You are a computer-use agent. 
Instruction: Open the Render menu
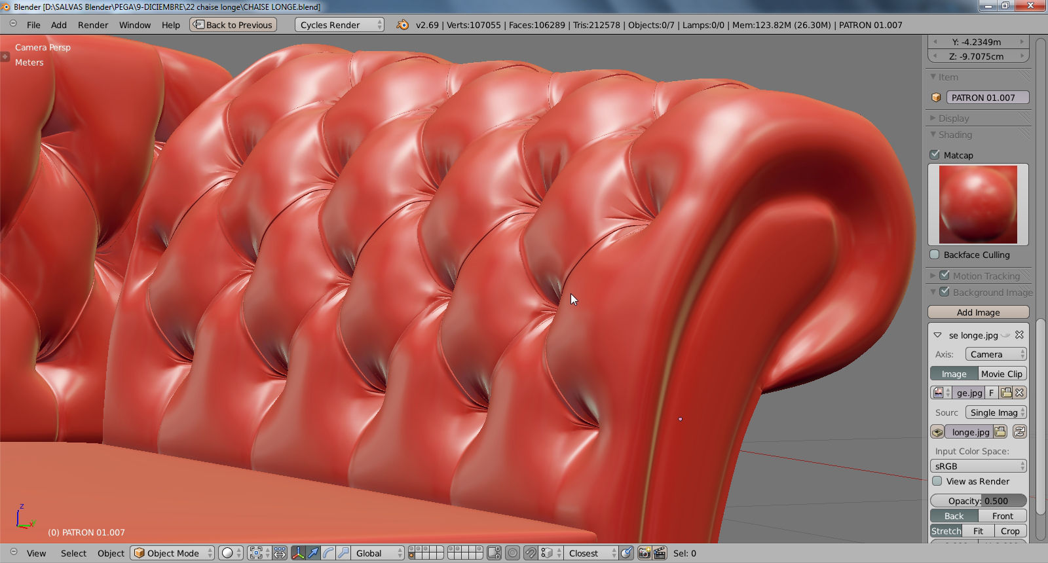pos(93,25)
